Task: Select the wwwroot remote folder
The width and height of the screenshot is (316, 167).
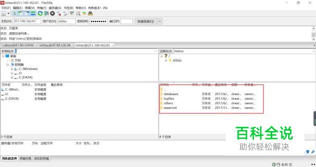Action: point(170,108)
